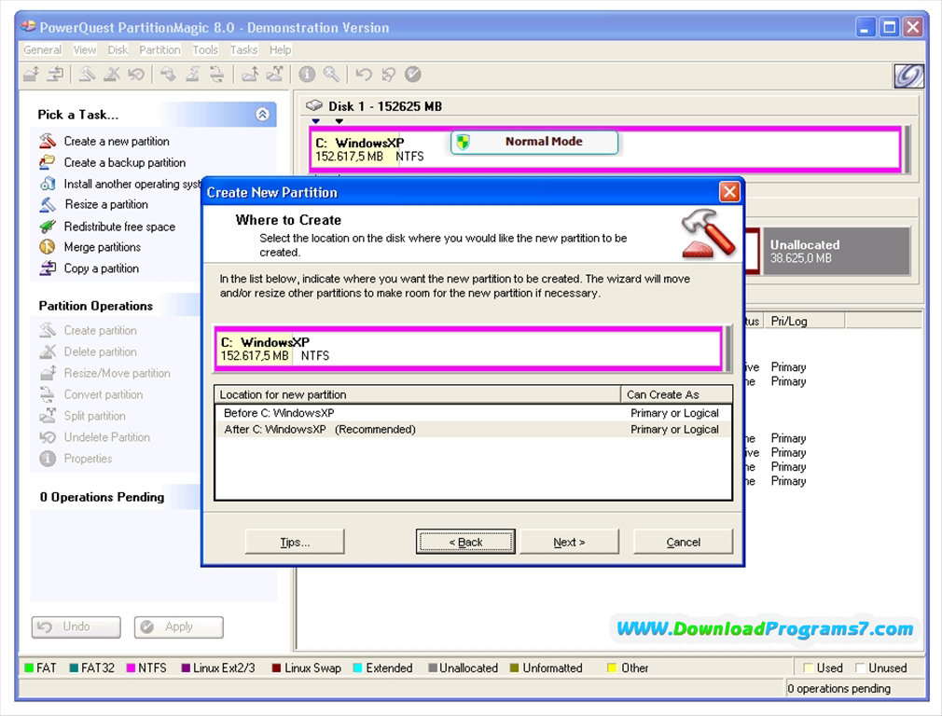Click the Copy a partition icon
Viewport: 942px width, 716px height.
point(48,268)
